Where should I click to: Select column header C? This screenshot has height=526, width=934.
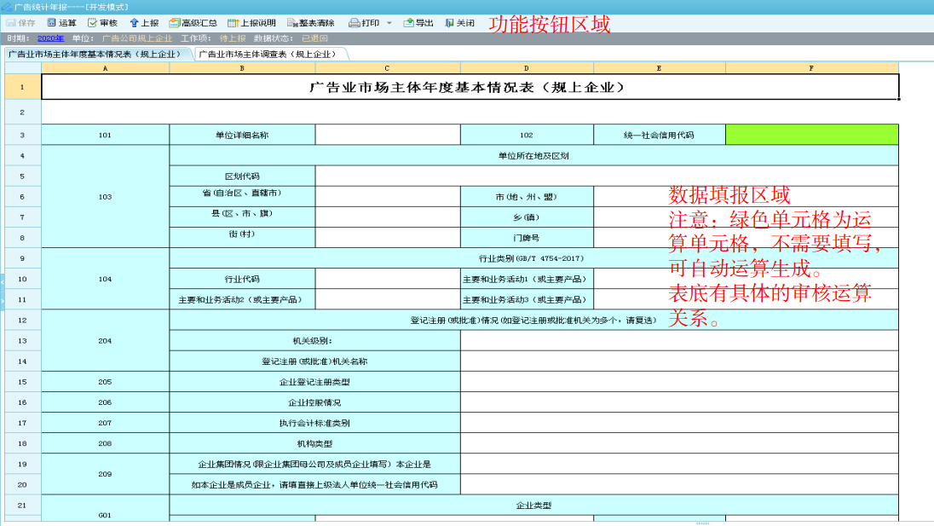coord(388,68)
